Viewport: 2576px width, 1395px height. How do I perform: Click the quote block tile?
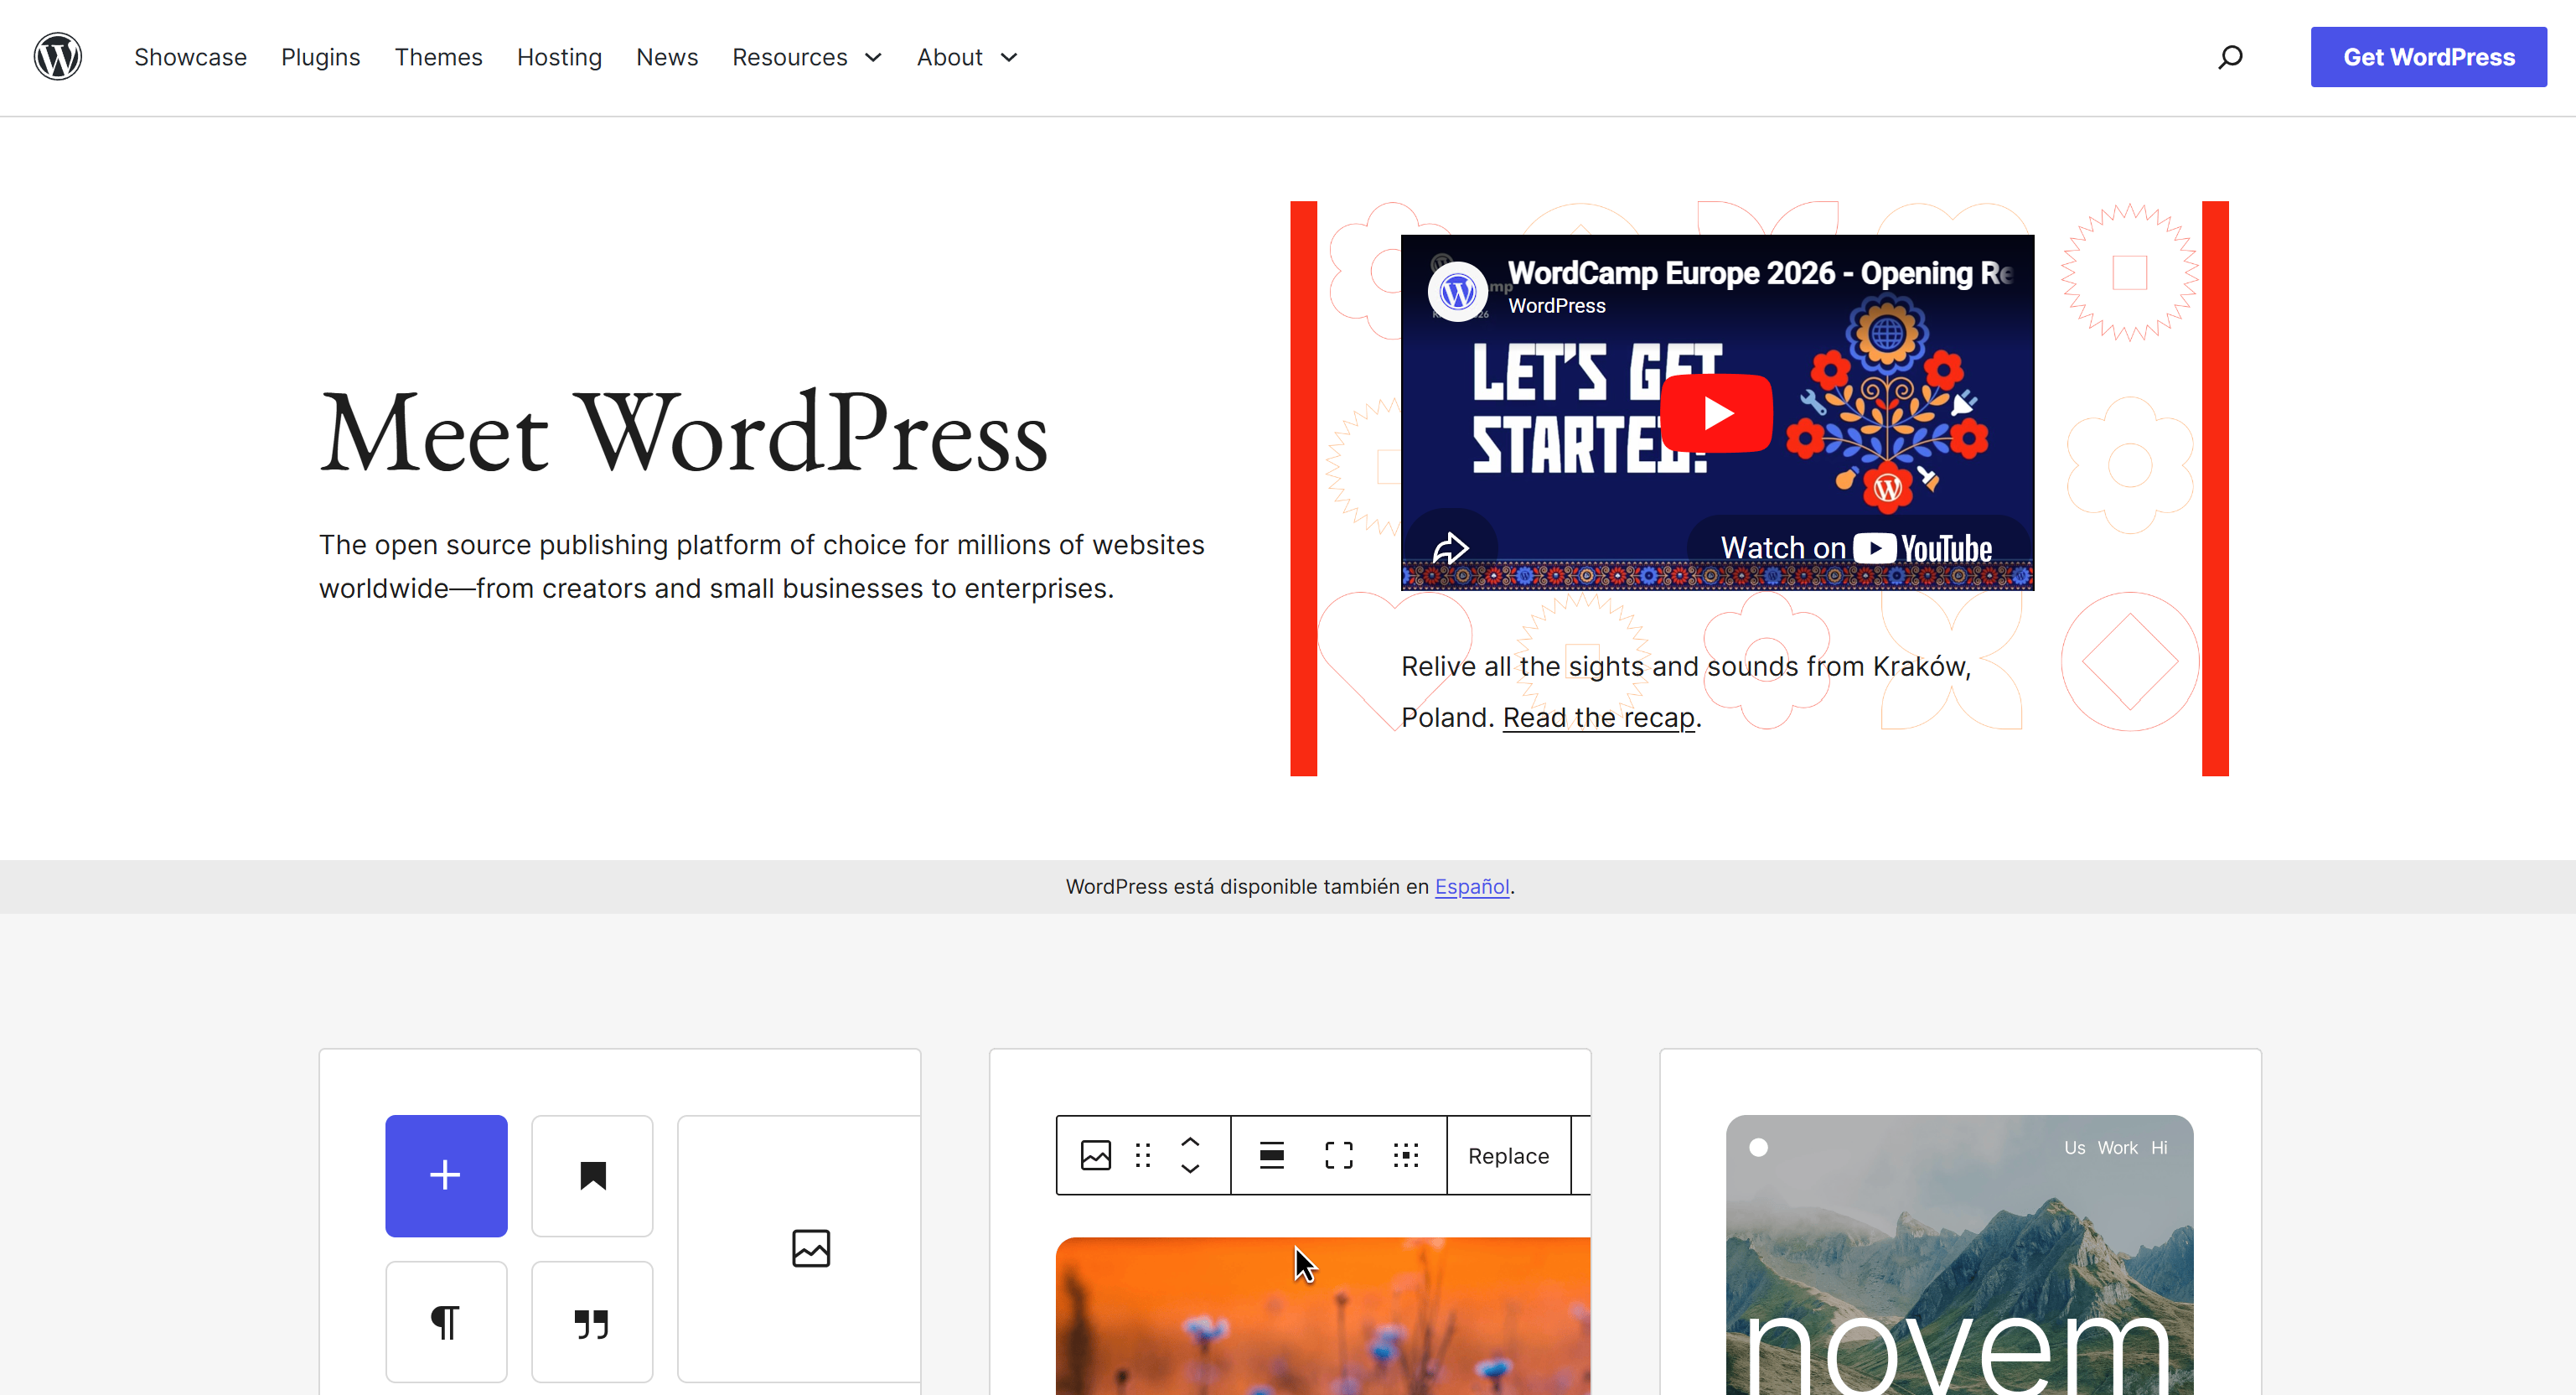pyautogui.click(x=592, y=1322)
